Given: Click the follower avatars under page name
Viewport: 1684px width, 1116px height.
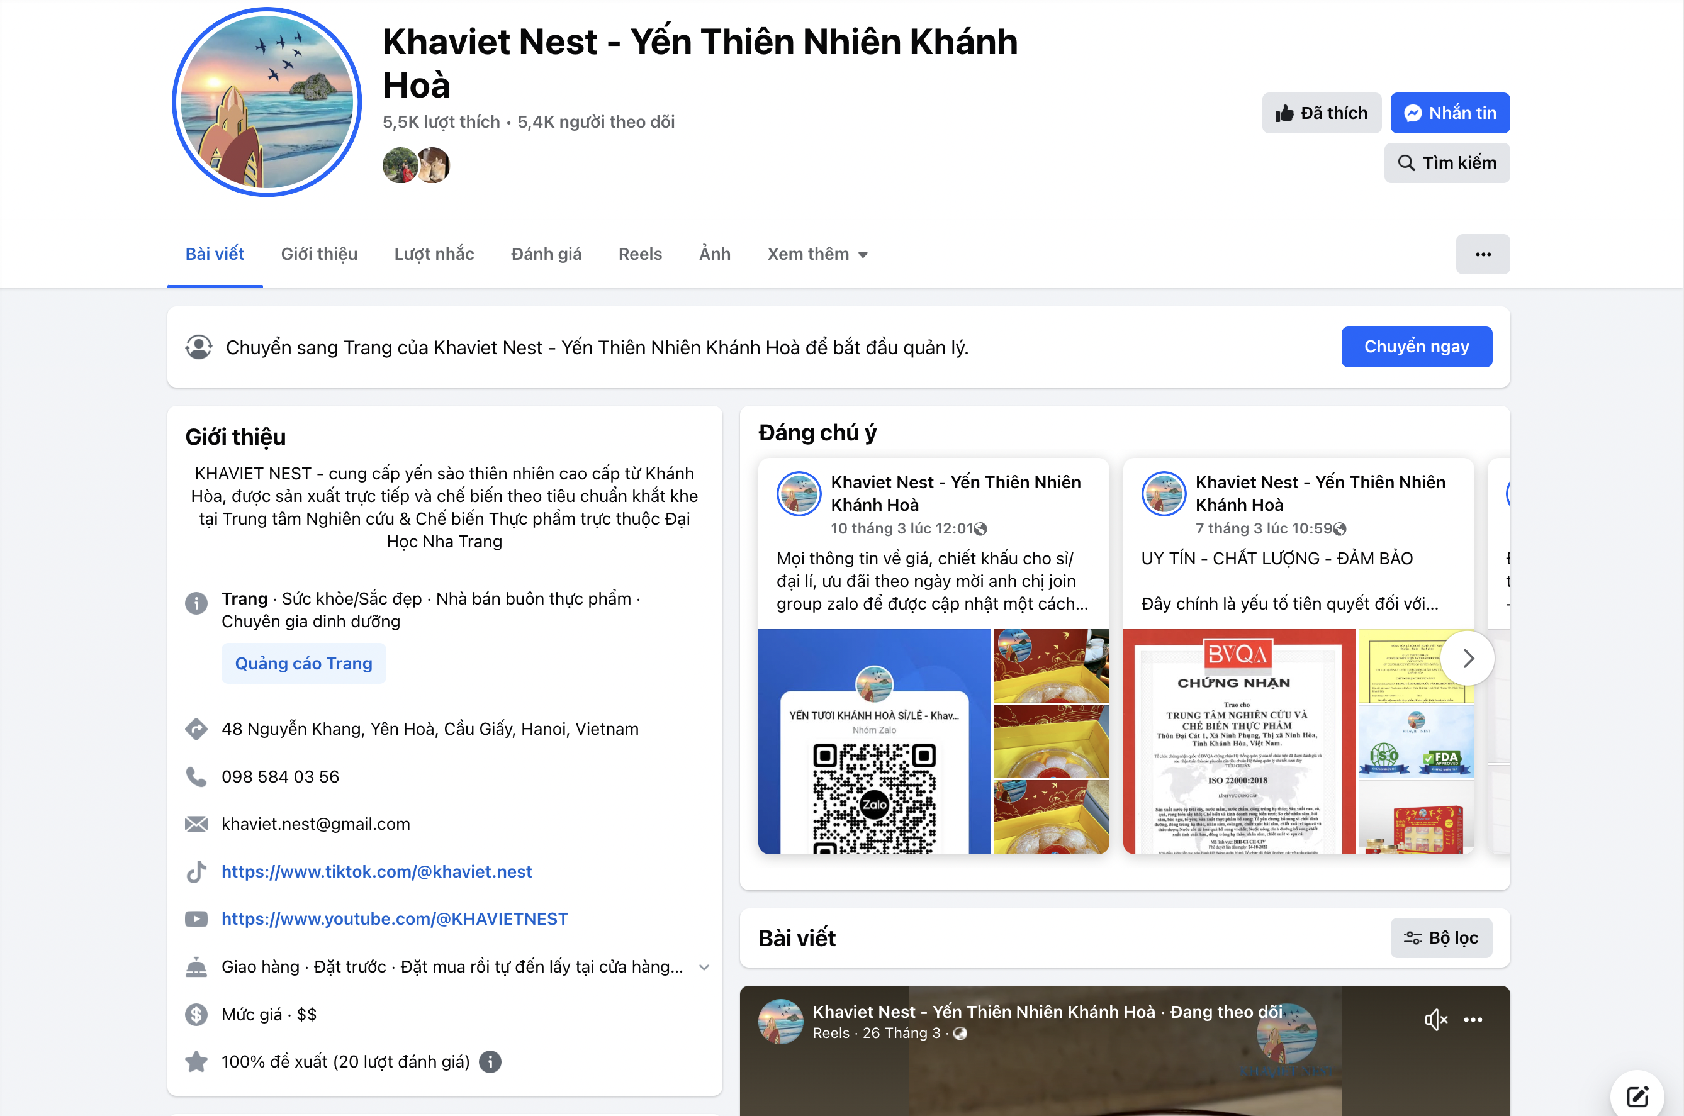Looking at the screenshot, I should 417,165.
